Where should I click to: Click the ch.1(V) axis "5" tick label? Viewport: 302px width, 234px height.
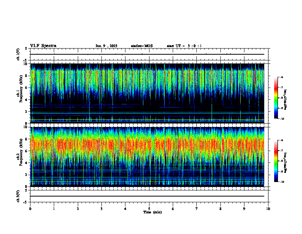[26, 49]
